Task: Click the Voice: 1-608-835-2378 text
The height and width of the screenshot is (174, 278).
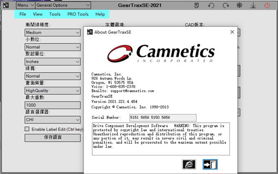Action: click(114, 87)
